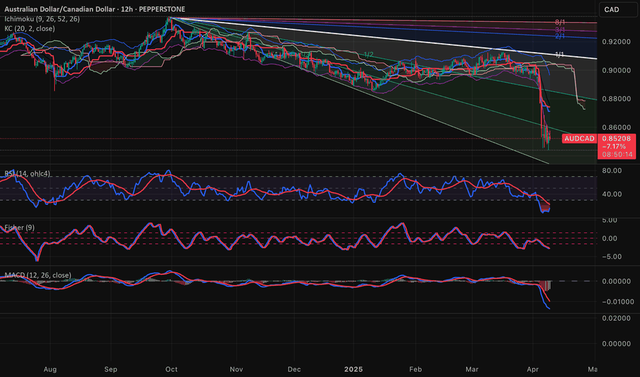Select the Gann fan 8/1 line label
This screenshot has width=640, height=377.
560,22
